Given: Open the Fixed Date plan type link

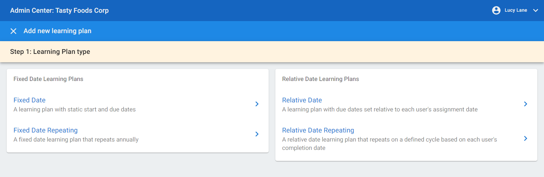Looking at the screenshot, I should (30, 100).
